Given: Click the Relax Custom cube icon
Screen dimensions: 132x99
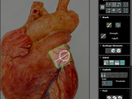Looking at the screenshot, I should [x=119, y=51].
